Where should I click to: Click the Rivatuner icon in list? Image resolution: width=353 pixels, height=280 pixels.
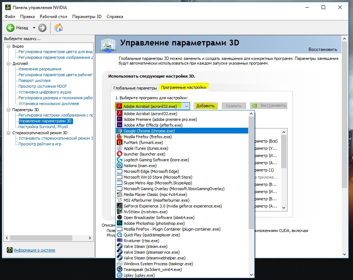click(120, 241)
